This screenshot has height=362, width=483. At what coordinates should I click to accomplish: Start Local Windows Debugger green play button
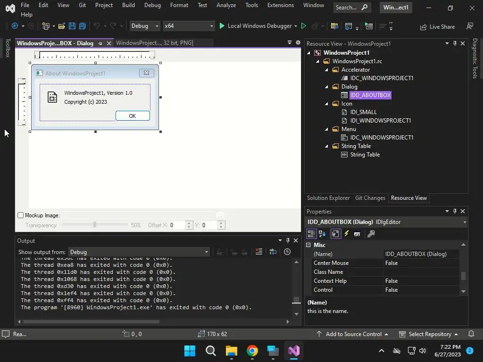222,26
